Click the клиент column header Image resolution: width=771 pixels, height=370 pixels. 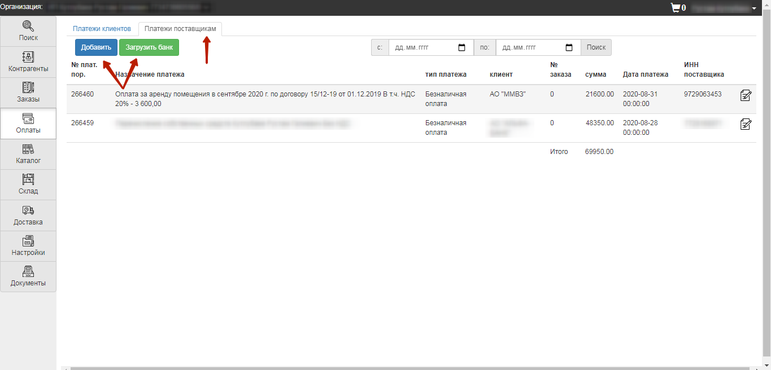[x=501, y=74]
